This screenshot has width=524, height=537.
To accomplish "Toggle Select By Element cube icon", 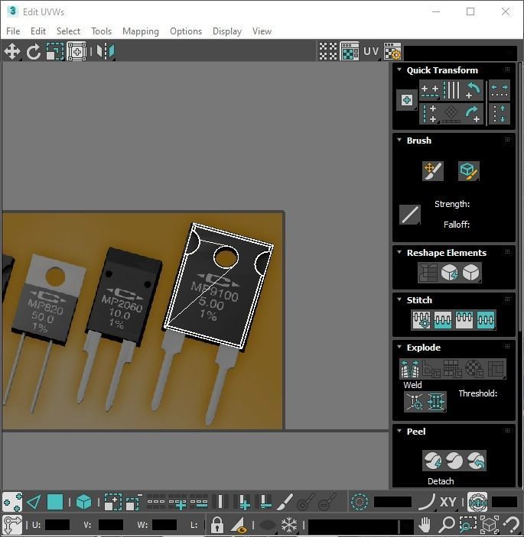I will point(83,503).
